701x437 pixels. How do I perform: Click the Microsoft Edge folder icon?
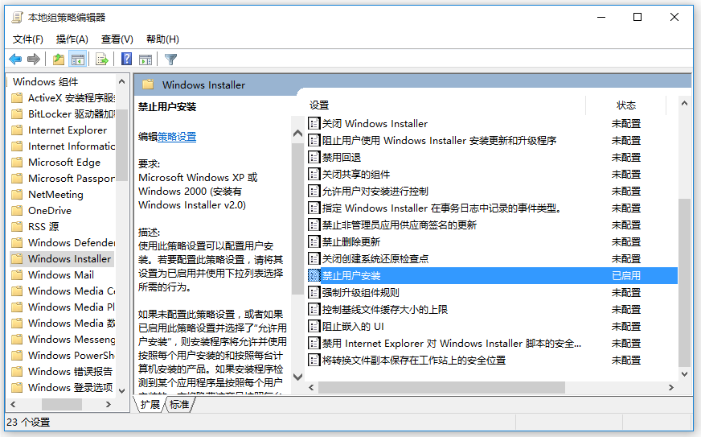[17, 162]
